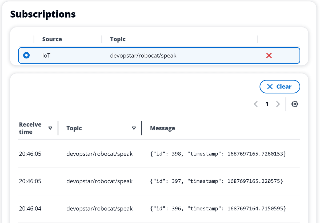Toggle selection of the active subscription
Viewport: 320px width, 223px height.
pyautogui.click(x=26, y=55)
